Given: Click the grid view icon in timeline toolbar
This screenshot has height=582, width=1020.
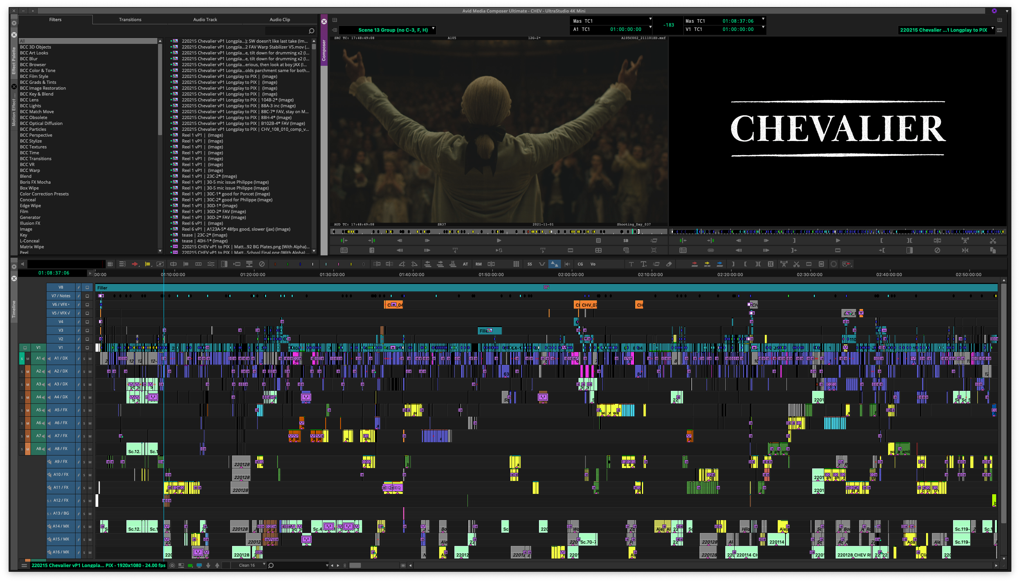Looking at the screenshot, I should point(516,264).
